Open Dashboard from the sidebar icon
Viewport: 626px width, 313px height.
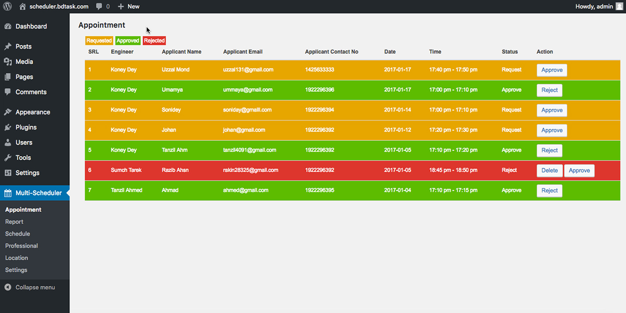tap(8, 26)
